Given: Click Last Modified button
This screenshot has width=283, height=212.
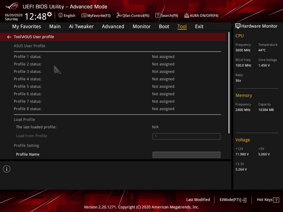Looking at the screenshot, I should tap(198, 200).
